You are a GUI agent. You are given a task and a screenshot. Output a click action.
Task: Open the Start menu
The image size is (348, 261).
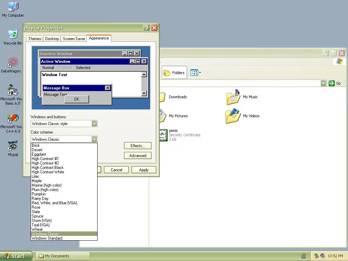coord(16,256)
